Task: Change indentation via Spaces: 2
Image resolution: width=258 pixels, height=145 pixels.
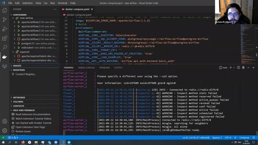Action: (x=217, y=138)
